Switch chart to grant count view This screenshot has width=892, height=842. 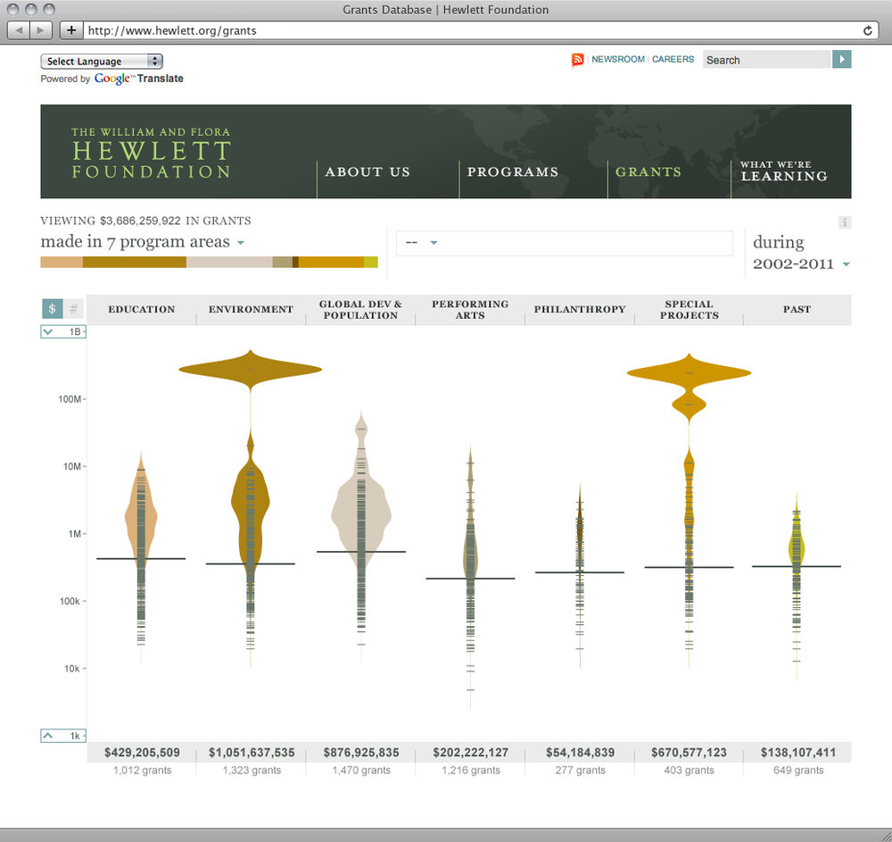pos(74,309)
